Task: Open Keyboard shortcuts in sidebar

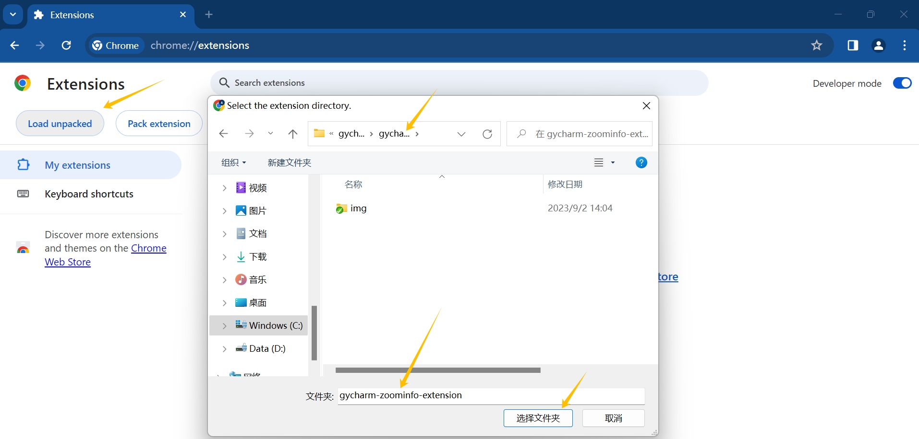Action: pos(90,194)
